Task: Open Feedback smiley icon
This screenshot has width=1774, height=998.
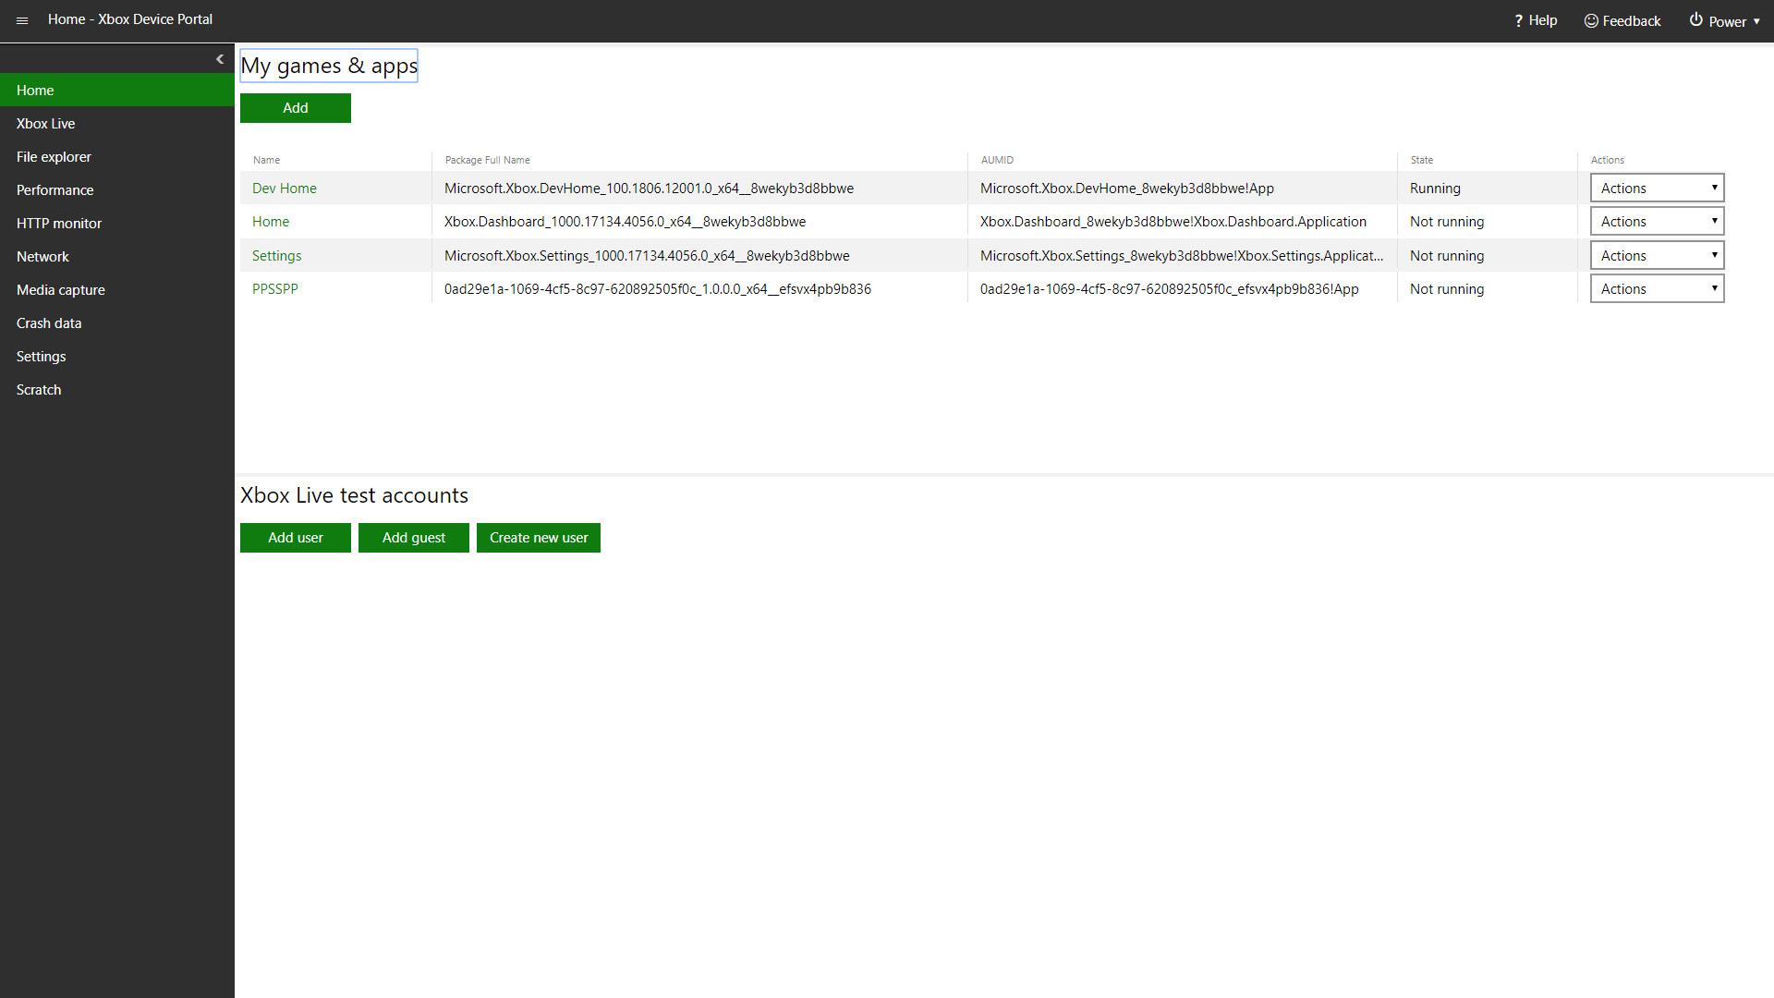Action: 1591,20
